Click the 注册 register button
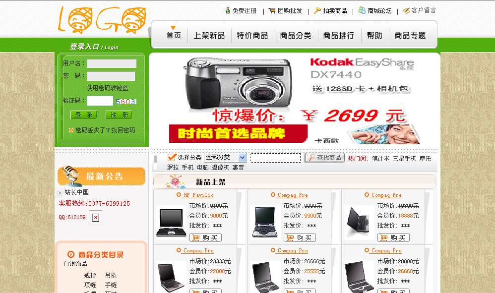 click(119, 115)
